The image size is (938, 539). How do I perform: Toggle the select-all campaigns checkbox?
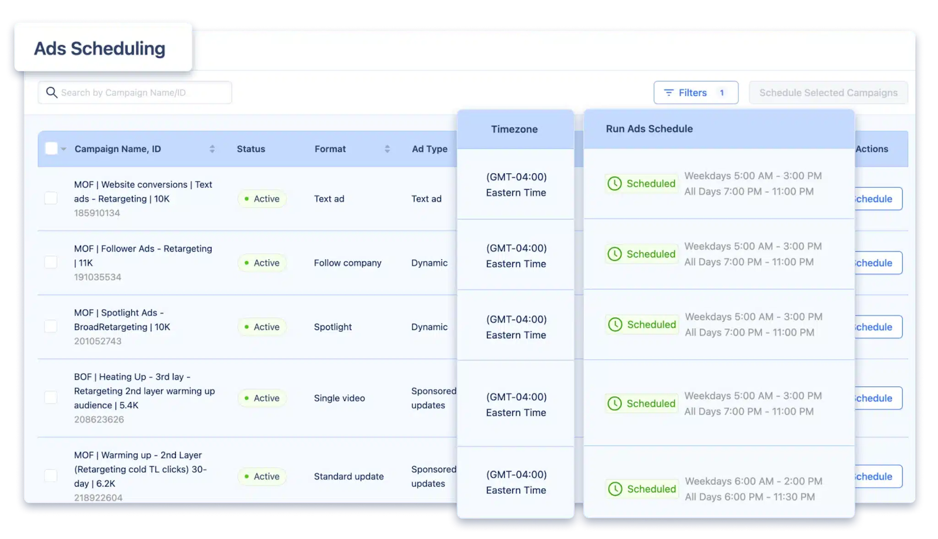click(52, 149)
